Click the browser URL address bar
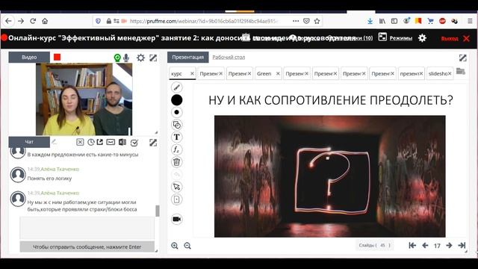Screen dimensions: 478x269 (x=204, y=21)
